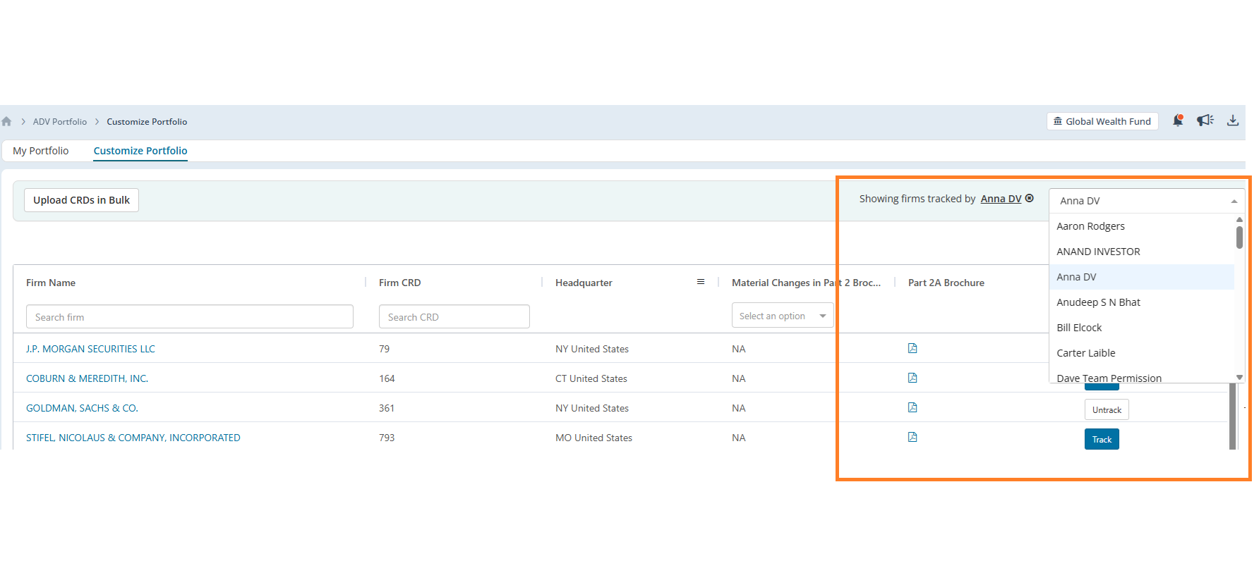Screen dimensions: 1254x568
Task: Untrack the Goldman, Sachs & Co. firm
Action: click(x=1107, y=409)
